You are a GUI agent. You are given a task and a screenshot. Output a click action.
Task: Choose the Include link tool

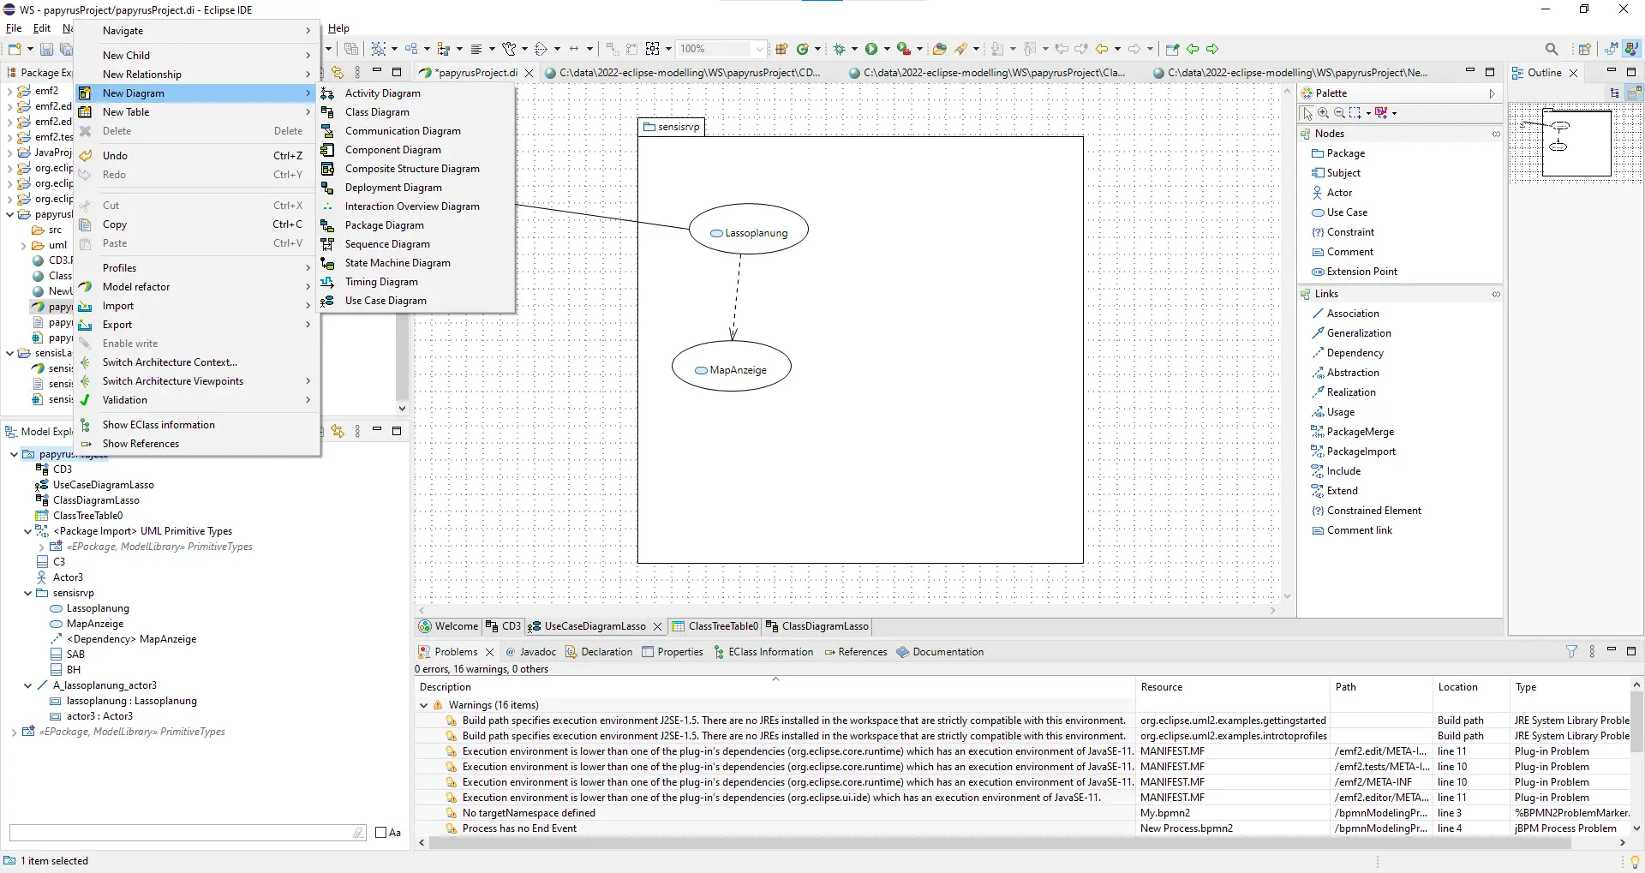[1343, 471]
